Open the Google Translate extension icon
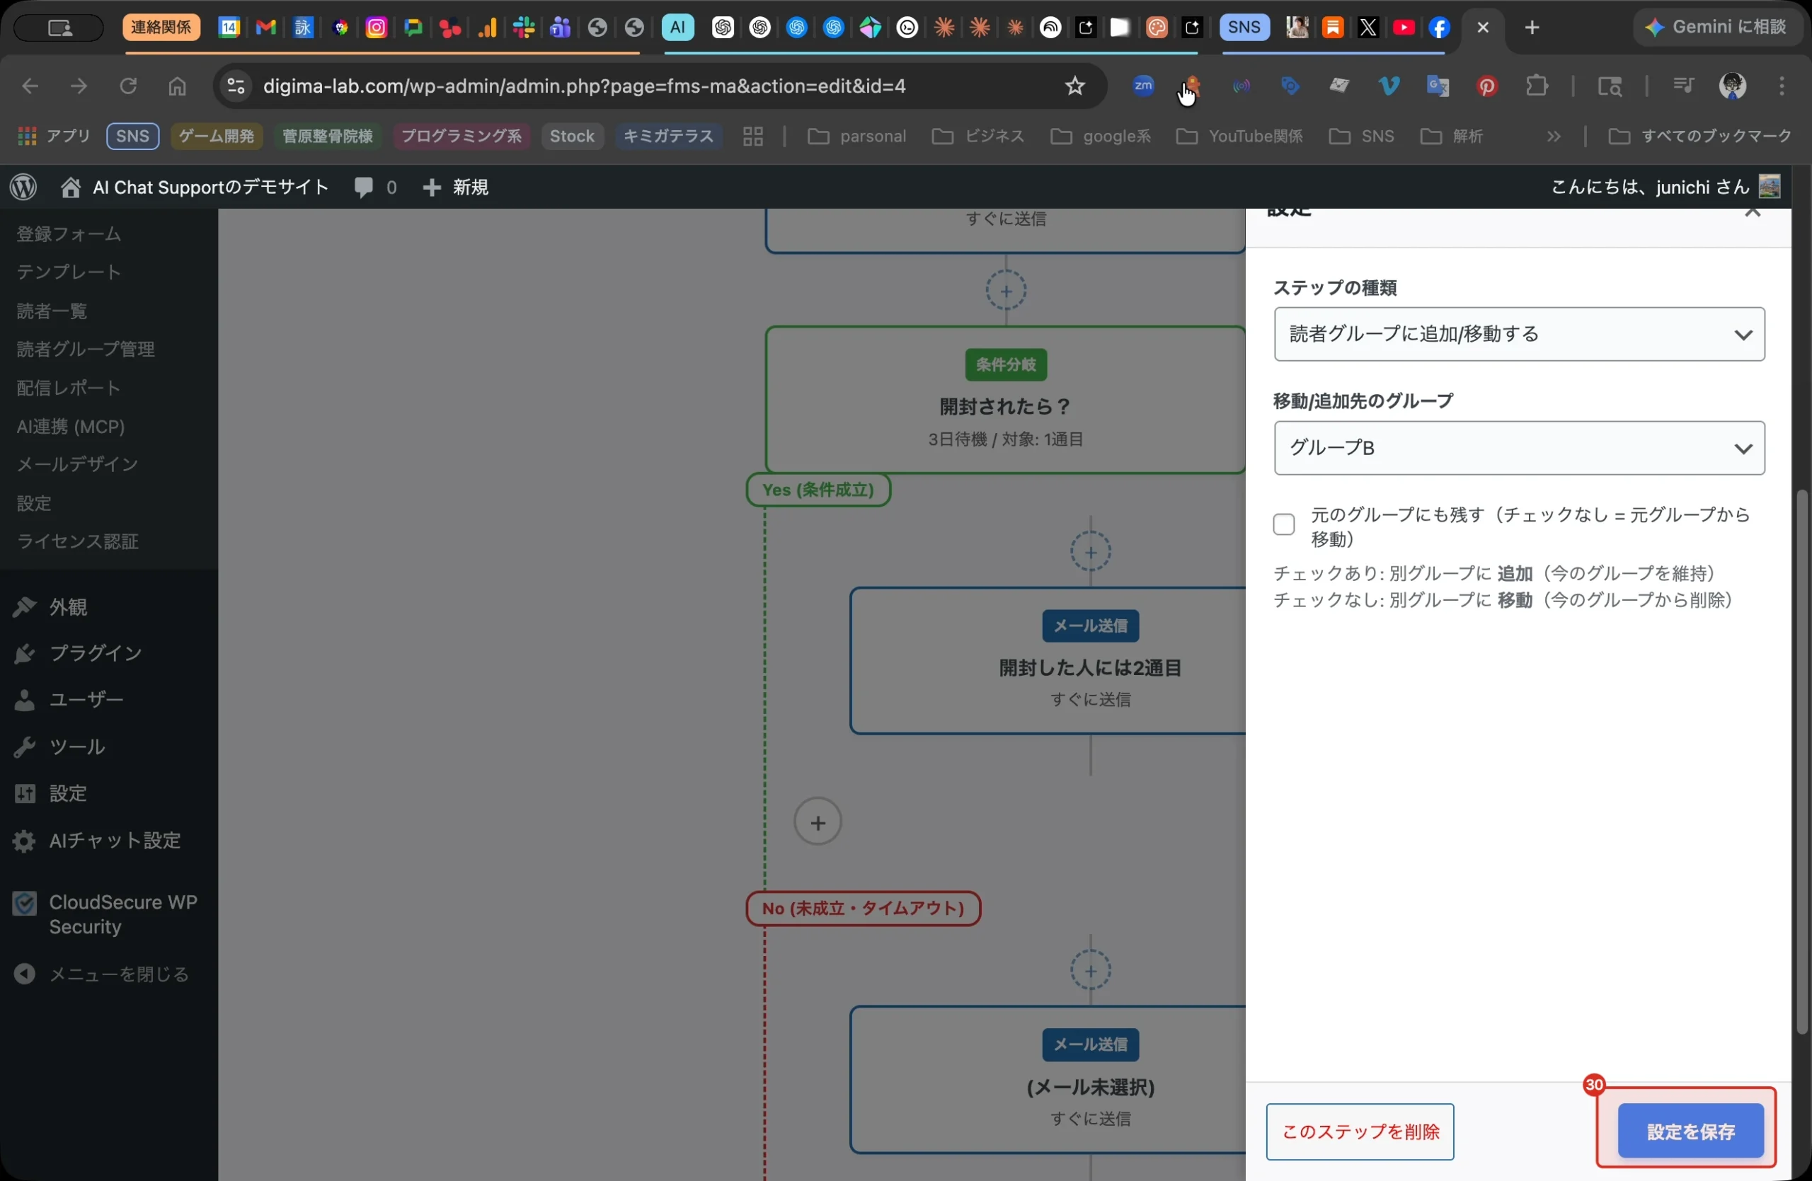Viewport: 1812px width, 1181px height. [1438, 86]
